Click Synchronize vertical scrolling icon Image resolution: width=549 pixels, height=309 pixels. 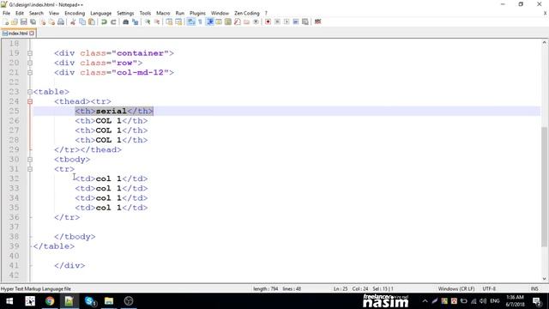click(169, 21)
